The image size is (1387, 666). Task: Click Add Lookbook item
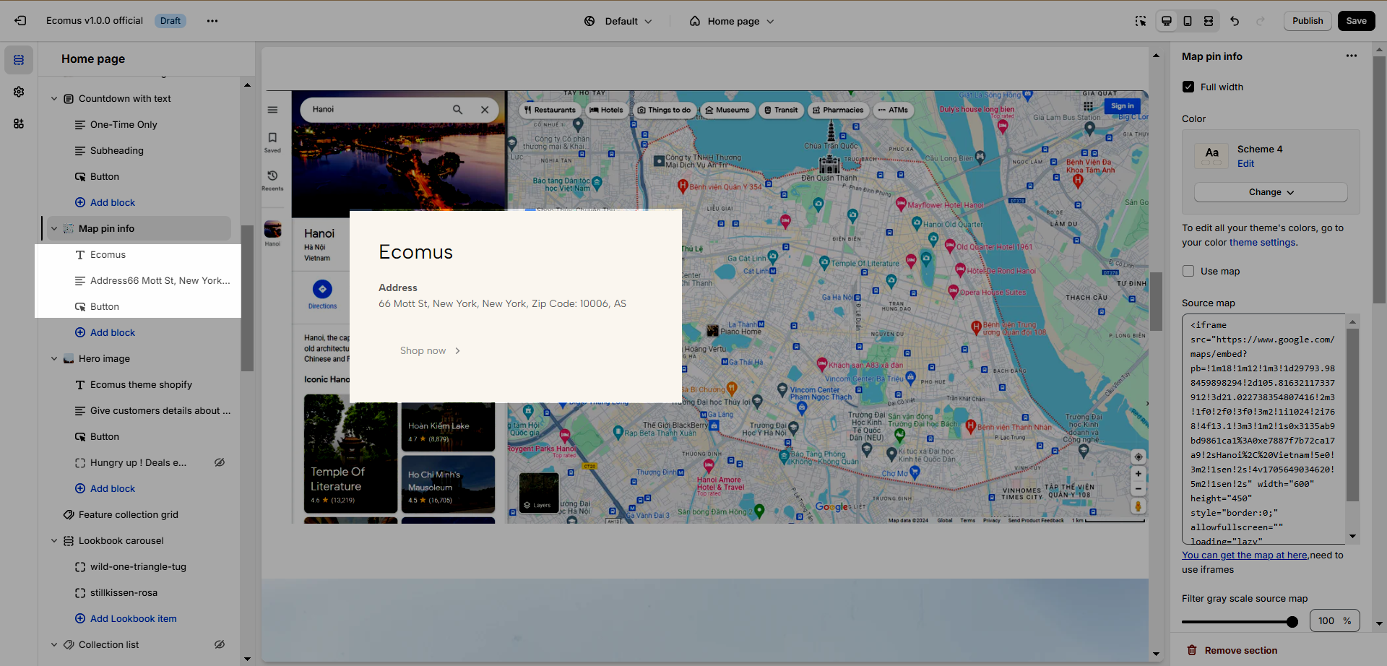[x=126, y=618]
